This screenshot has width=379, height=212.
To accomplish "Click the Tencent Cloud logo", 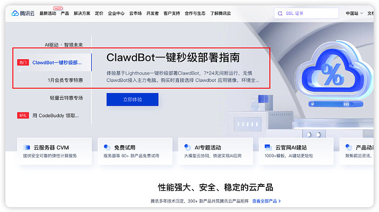I will (23, 13).
